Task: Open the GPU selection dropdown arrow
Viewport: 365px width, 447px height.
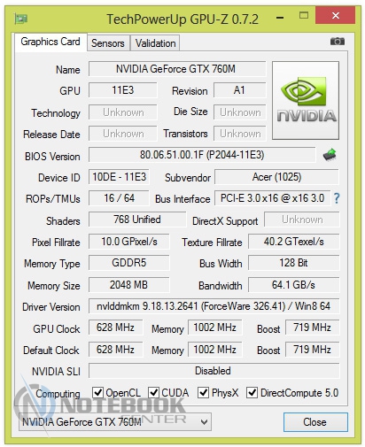Action: coord(204,422)
